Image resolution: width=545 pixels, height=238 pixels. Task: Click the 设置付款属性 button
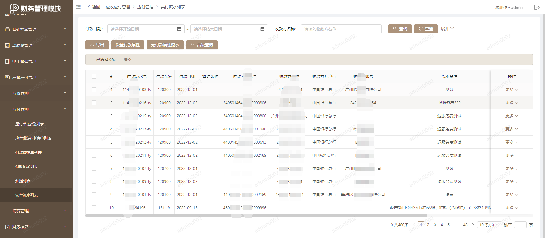pyautogui.click(x=128, y=45)
